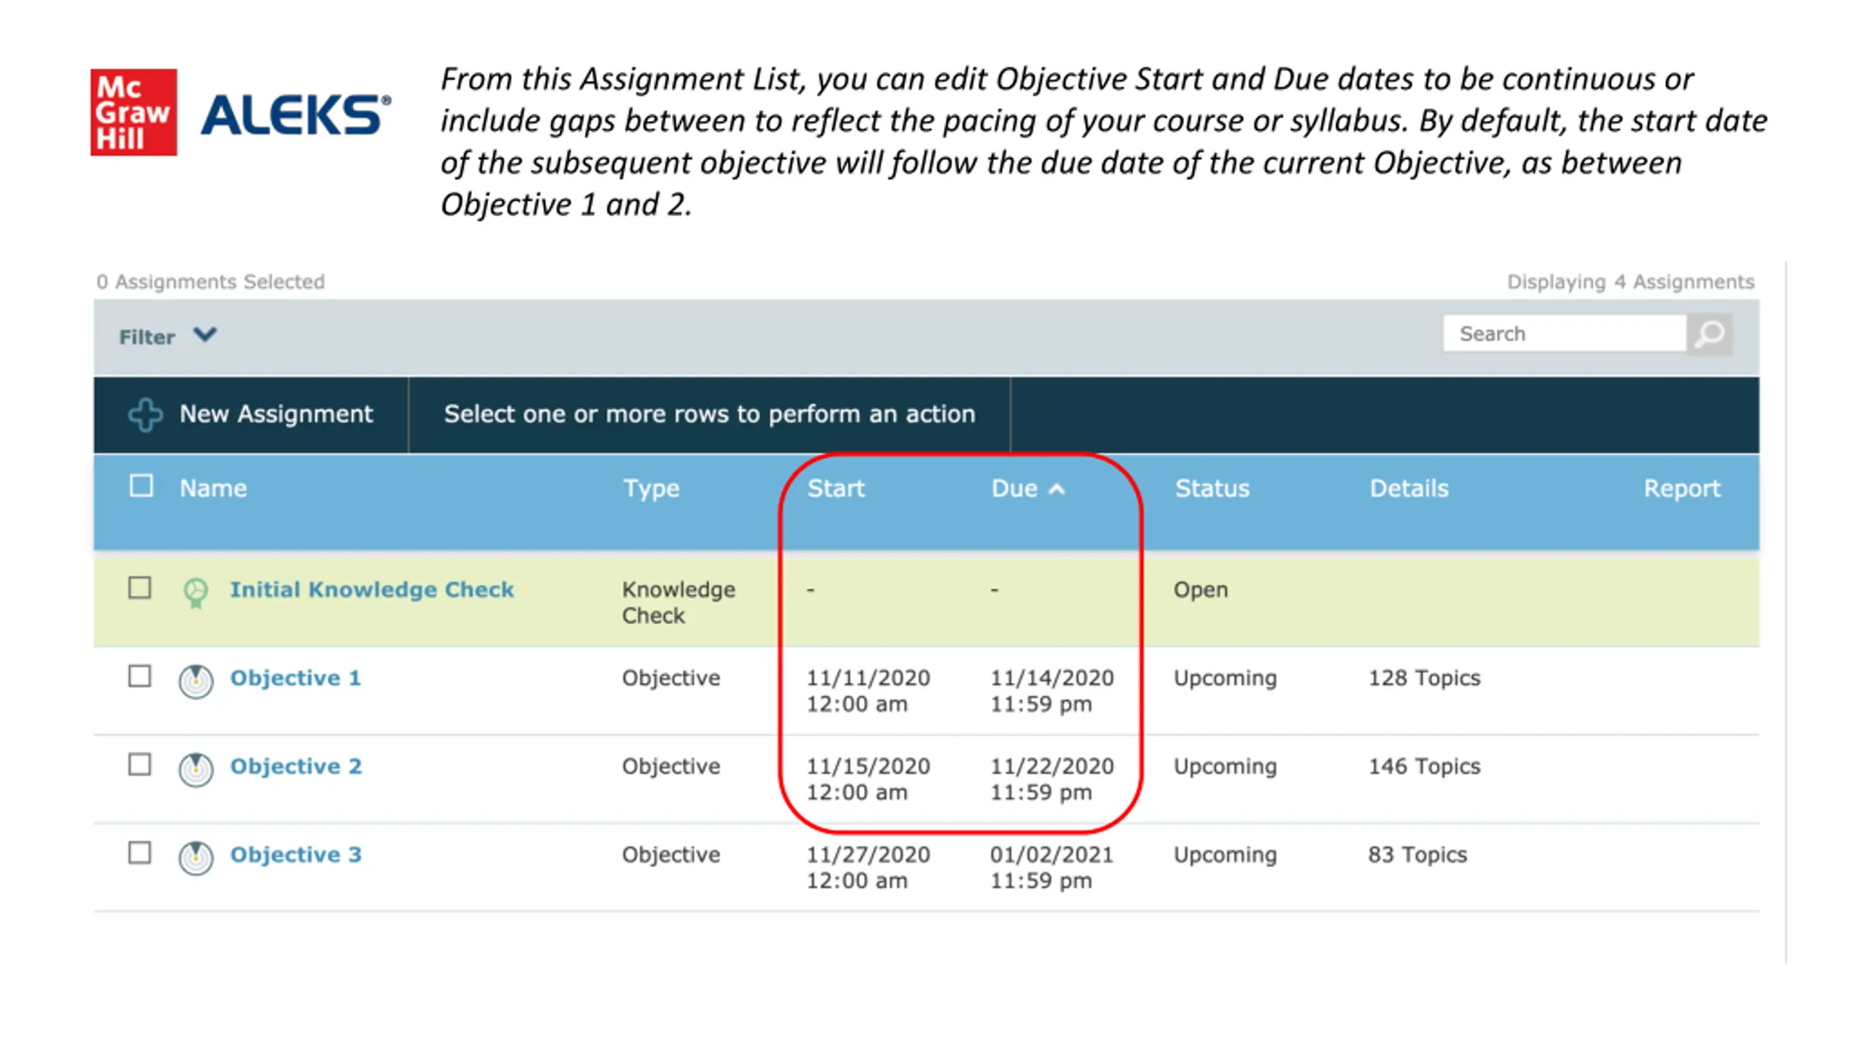Click the Objective 1 pie icon
Viewport: 1856px width, 1044px height.
click(196, 681)
